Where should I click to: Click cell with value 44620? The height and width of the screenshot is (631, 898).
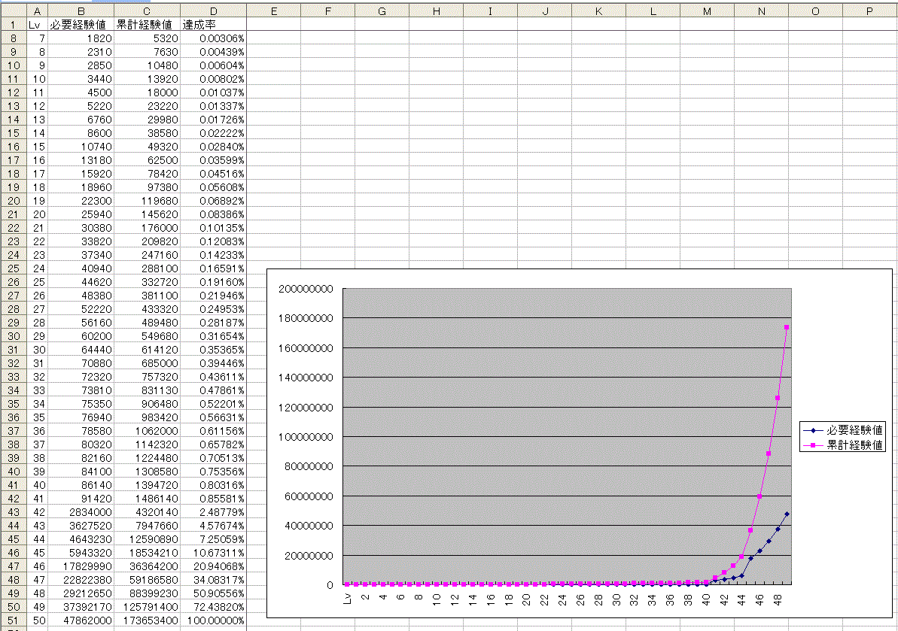(x=81, y=282)
